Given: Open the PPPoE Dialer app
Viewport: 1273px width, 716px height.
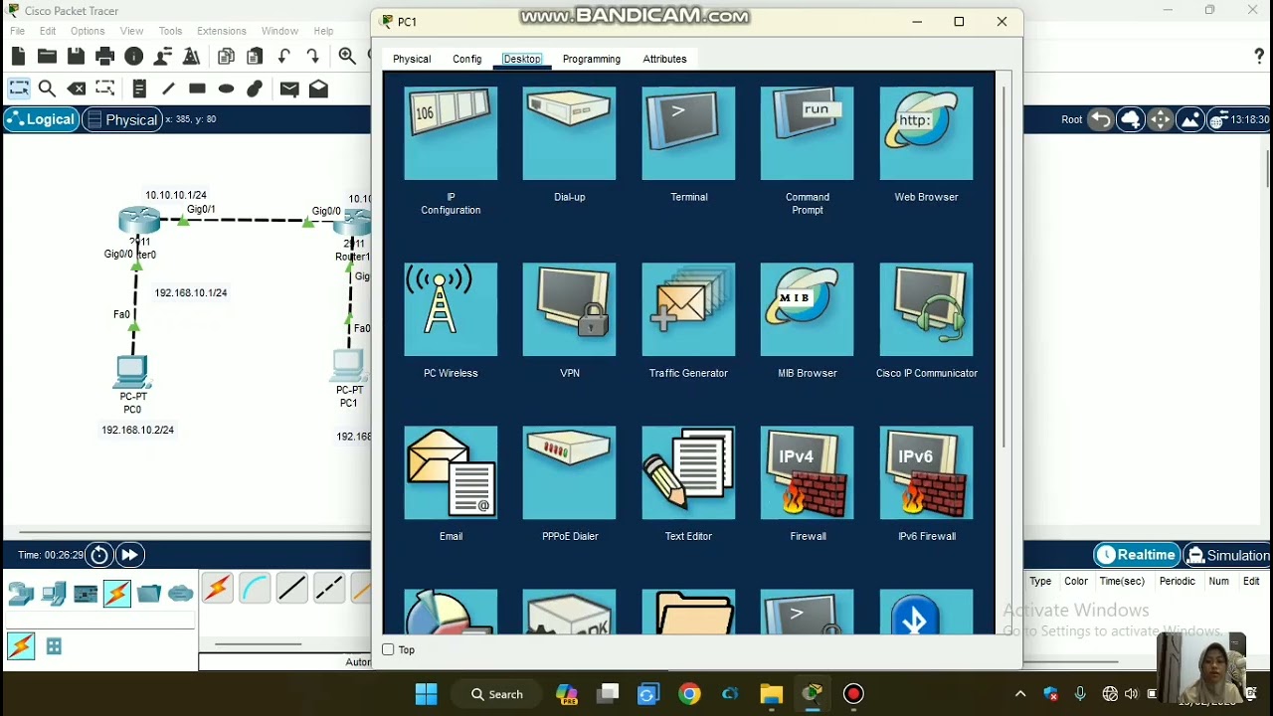Looking at the screenshot, I should pos(569,472).
